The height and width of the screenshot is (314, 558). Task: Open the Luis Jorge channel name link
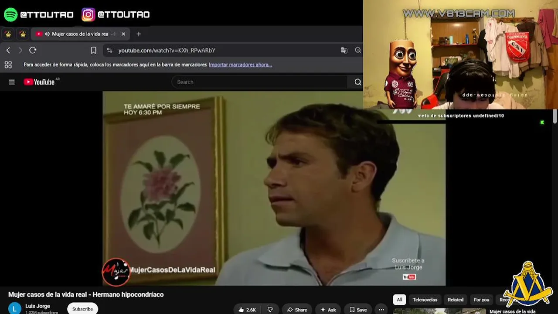coord(37,306)
